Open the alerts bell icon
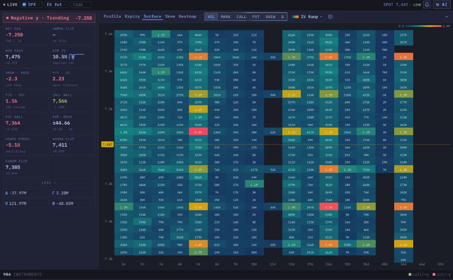The width and height of the screenshot is (453, 280). (427, 4)
